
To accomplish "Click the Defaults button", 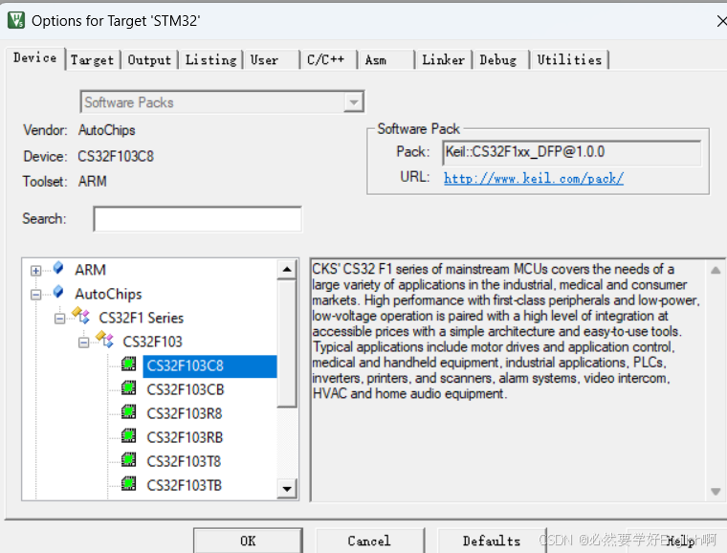I will (492, 541).
